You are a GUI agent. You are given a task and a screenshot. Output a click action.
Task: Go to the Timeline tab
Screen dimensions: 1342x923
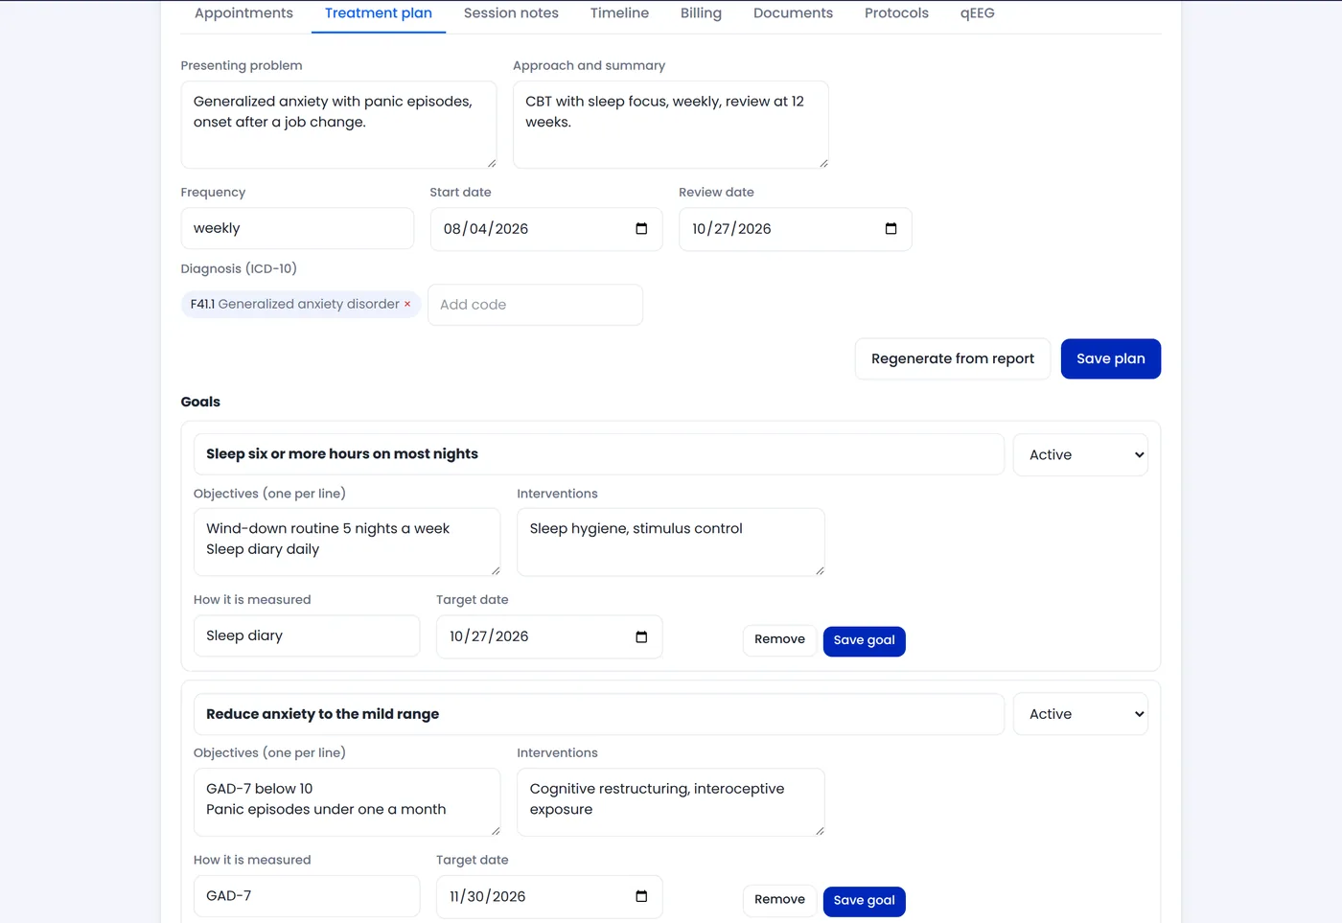pyautogui.click(x=619, y=13)
